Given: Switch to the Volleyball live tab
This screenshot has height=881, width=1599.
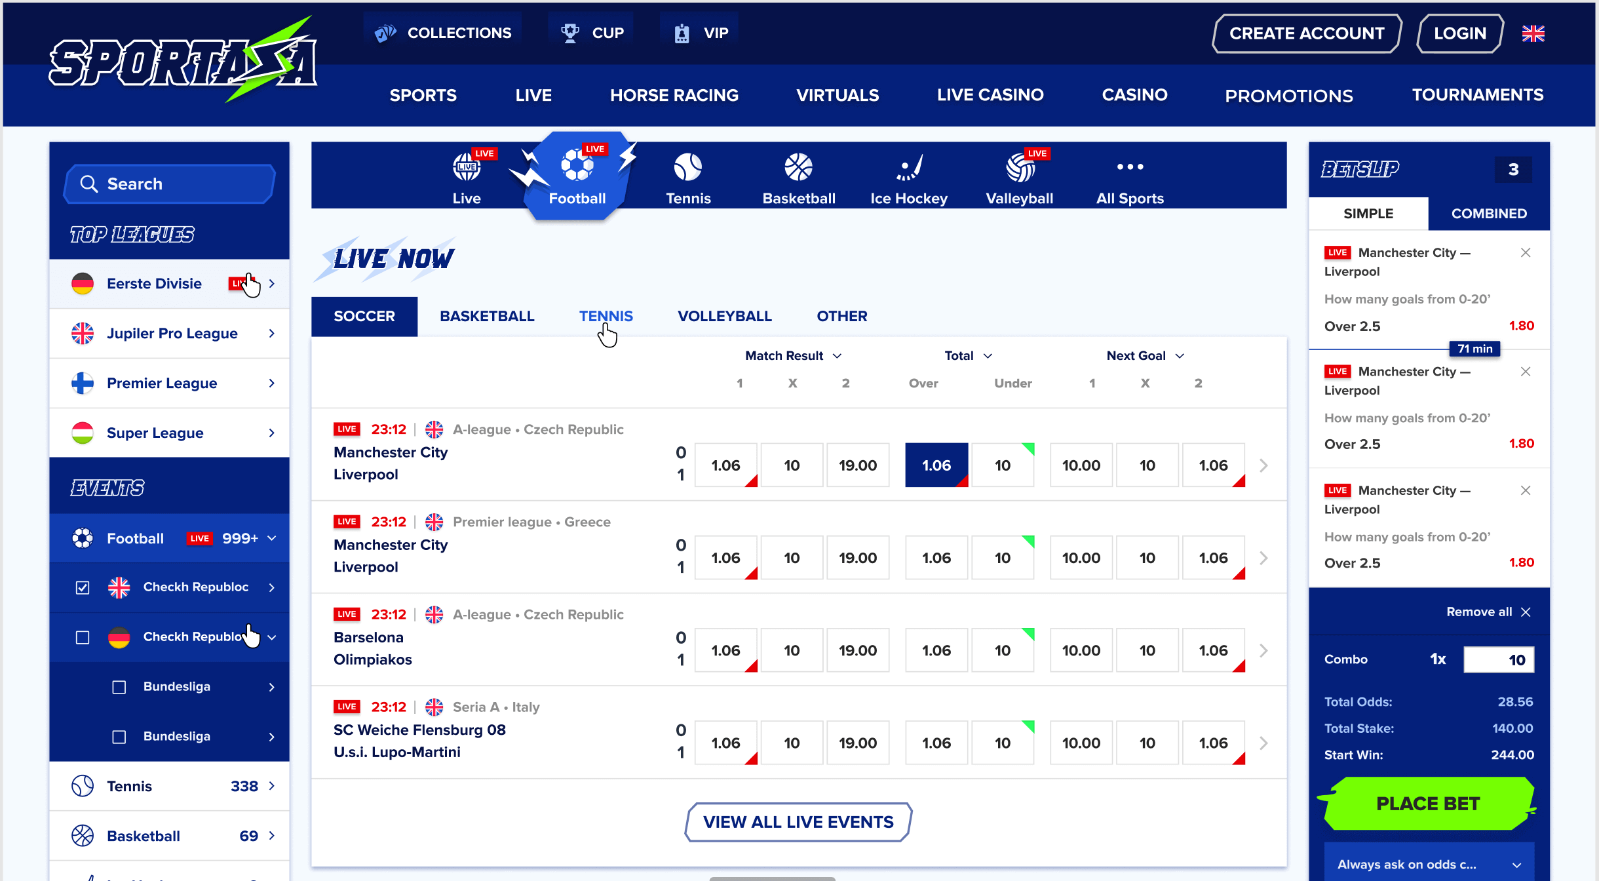Looking at the screenshot, I should click(x=725, y=316).
